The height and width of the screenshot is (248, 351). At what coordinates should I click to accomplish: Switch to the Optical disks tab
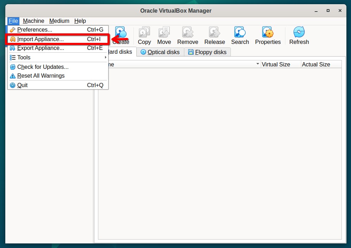tap(160, 52)
